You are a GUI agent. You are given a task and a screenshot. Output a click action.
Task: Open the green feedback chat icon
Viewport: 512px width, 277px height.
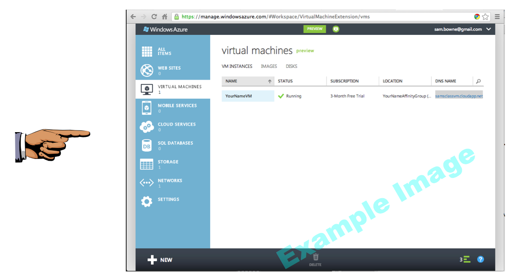click(x=336, y=29)
